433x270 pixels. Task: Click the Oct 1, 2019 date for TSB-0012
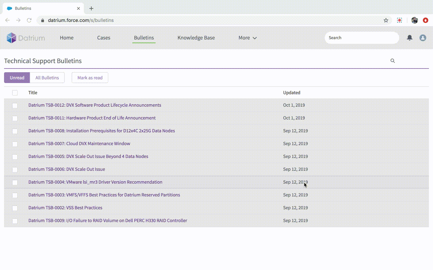click(x=294, y=105)
